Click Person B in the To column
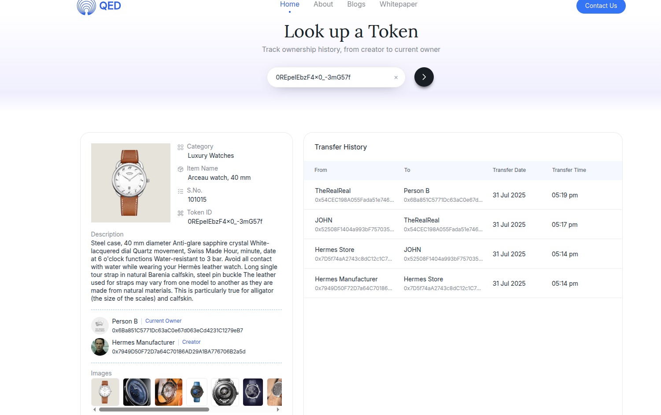The height and width of the screenshot is (415, 661). [x=417, y=191]
